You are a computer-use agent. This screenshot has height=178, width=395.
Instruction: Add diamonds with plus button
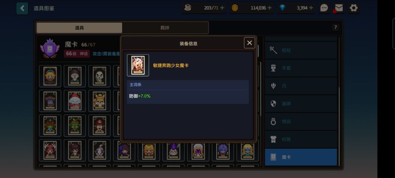[311, 8]
